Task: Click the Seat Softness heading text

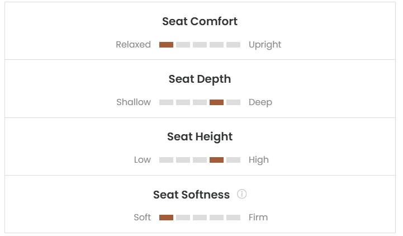Action: [191, 195]
